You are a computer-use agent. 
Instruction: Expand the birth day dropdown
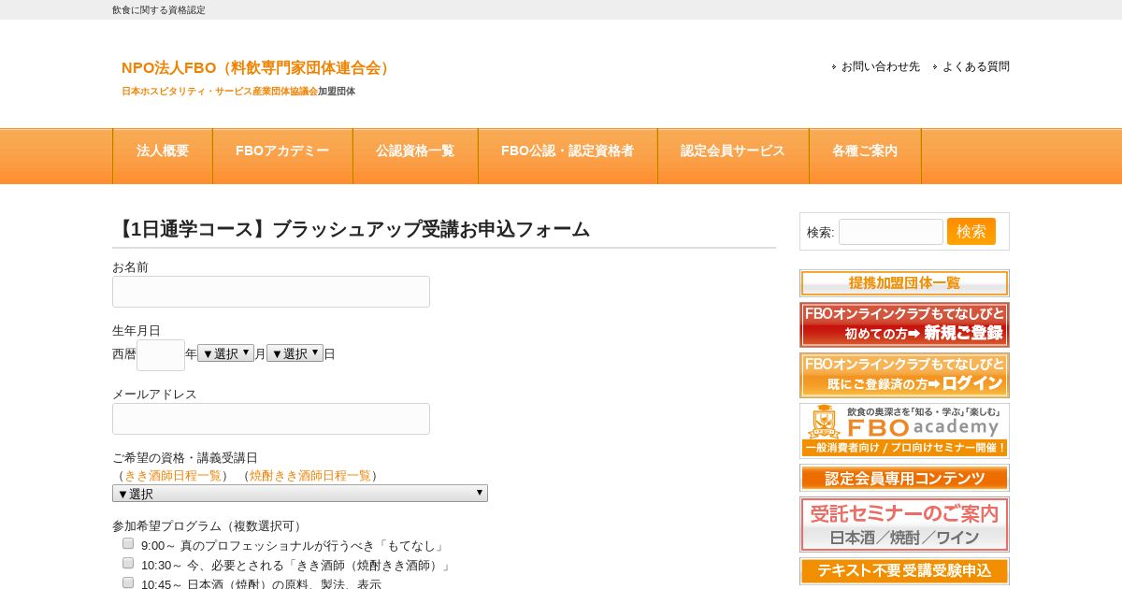click(295, 353)
